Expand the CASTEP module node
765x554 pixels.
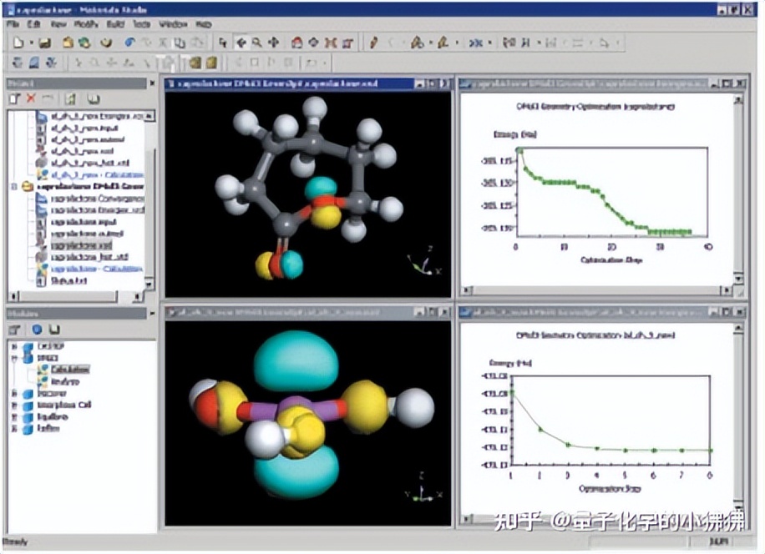[x=14, y=346]
